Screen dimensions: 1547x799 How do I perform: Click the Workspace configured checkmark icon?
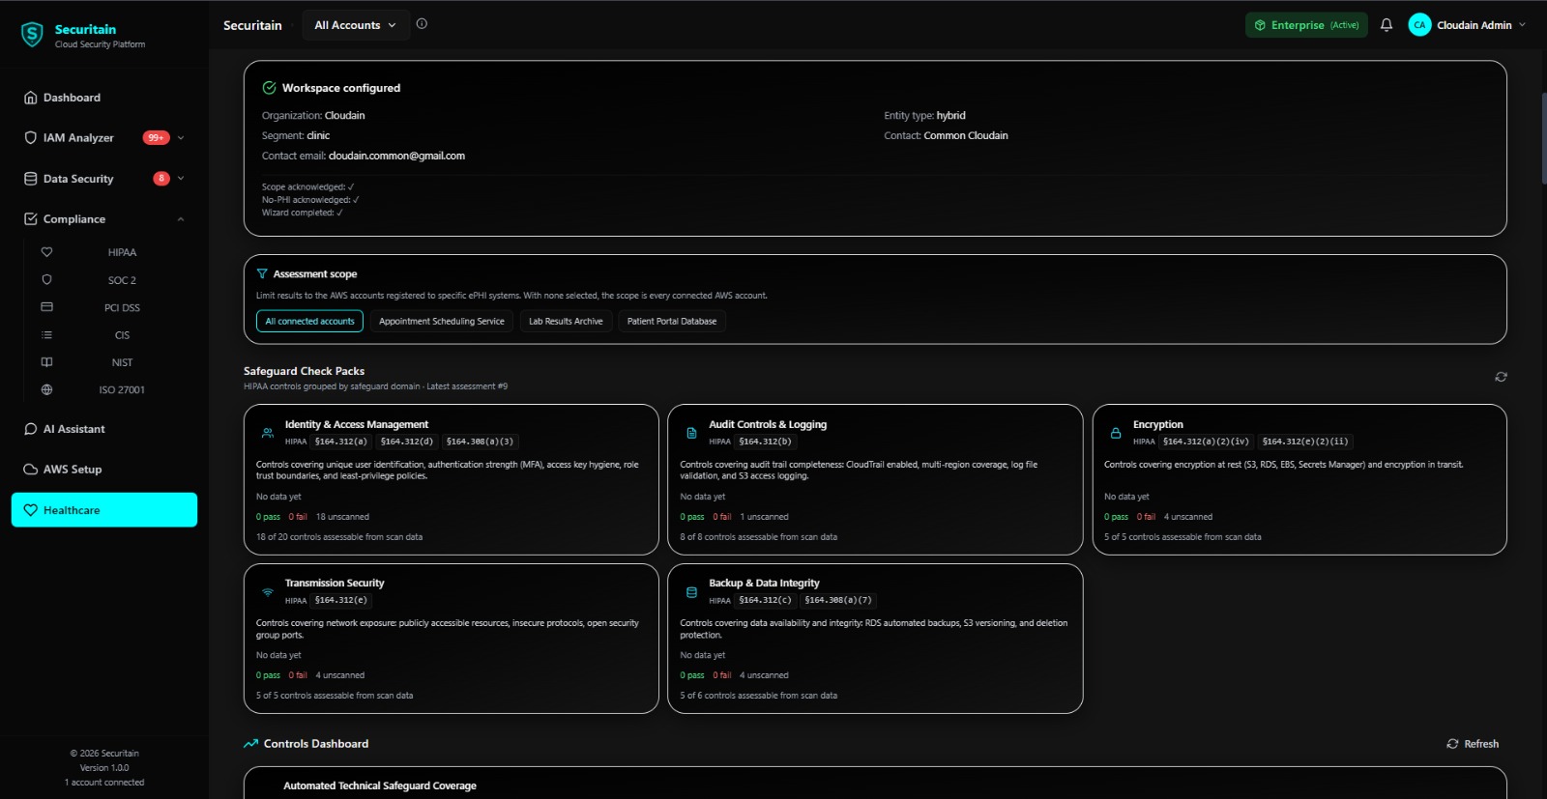(x=270, y=88)
